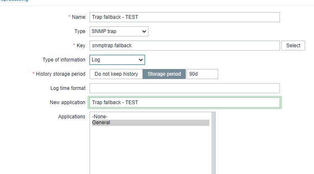Image resolution: width=314 pixels, height=174 pixels.
Task: Click the New application label
Action: (x=67, y=102)
